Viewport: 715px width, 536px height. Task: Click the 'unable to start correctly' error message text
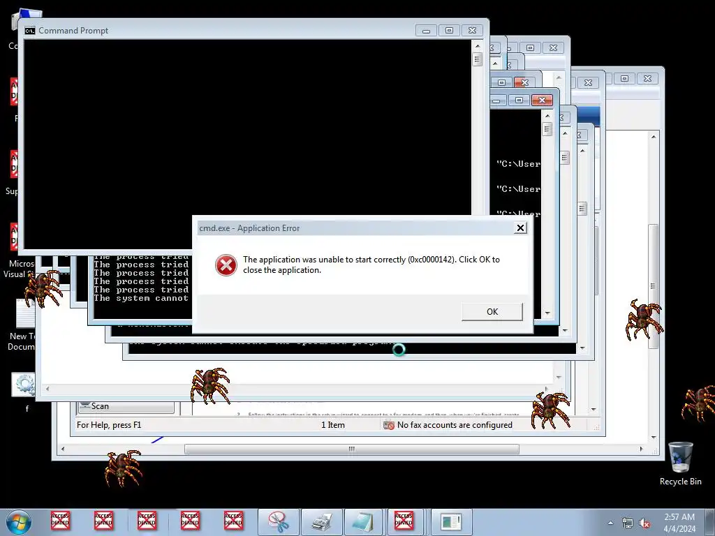[371, 265]
